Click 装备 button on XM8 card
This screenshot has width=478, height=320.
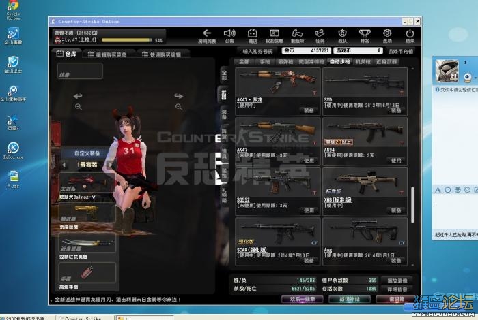[x=395, y=210]
